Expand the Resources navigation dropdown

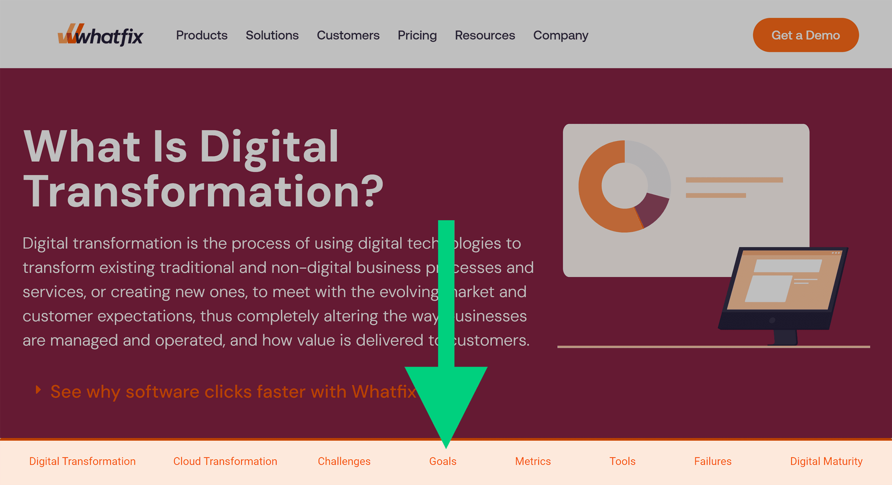[485, 35]
